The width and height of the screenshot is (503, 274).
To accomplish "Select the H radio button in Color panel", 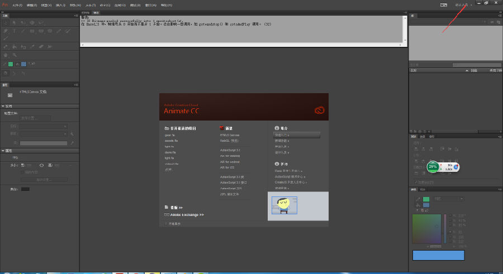I will [450, 215].
